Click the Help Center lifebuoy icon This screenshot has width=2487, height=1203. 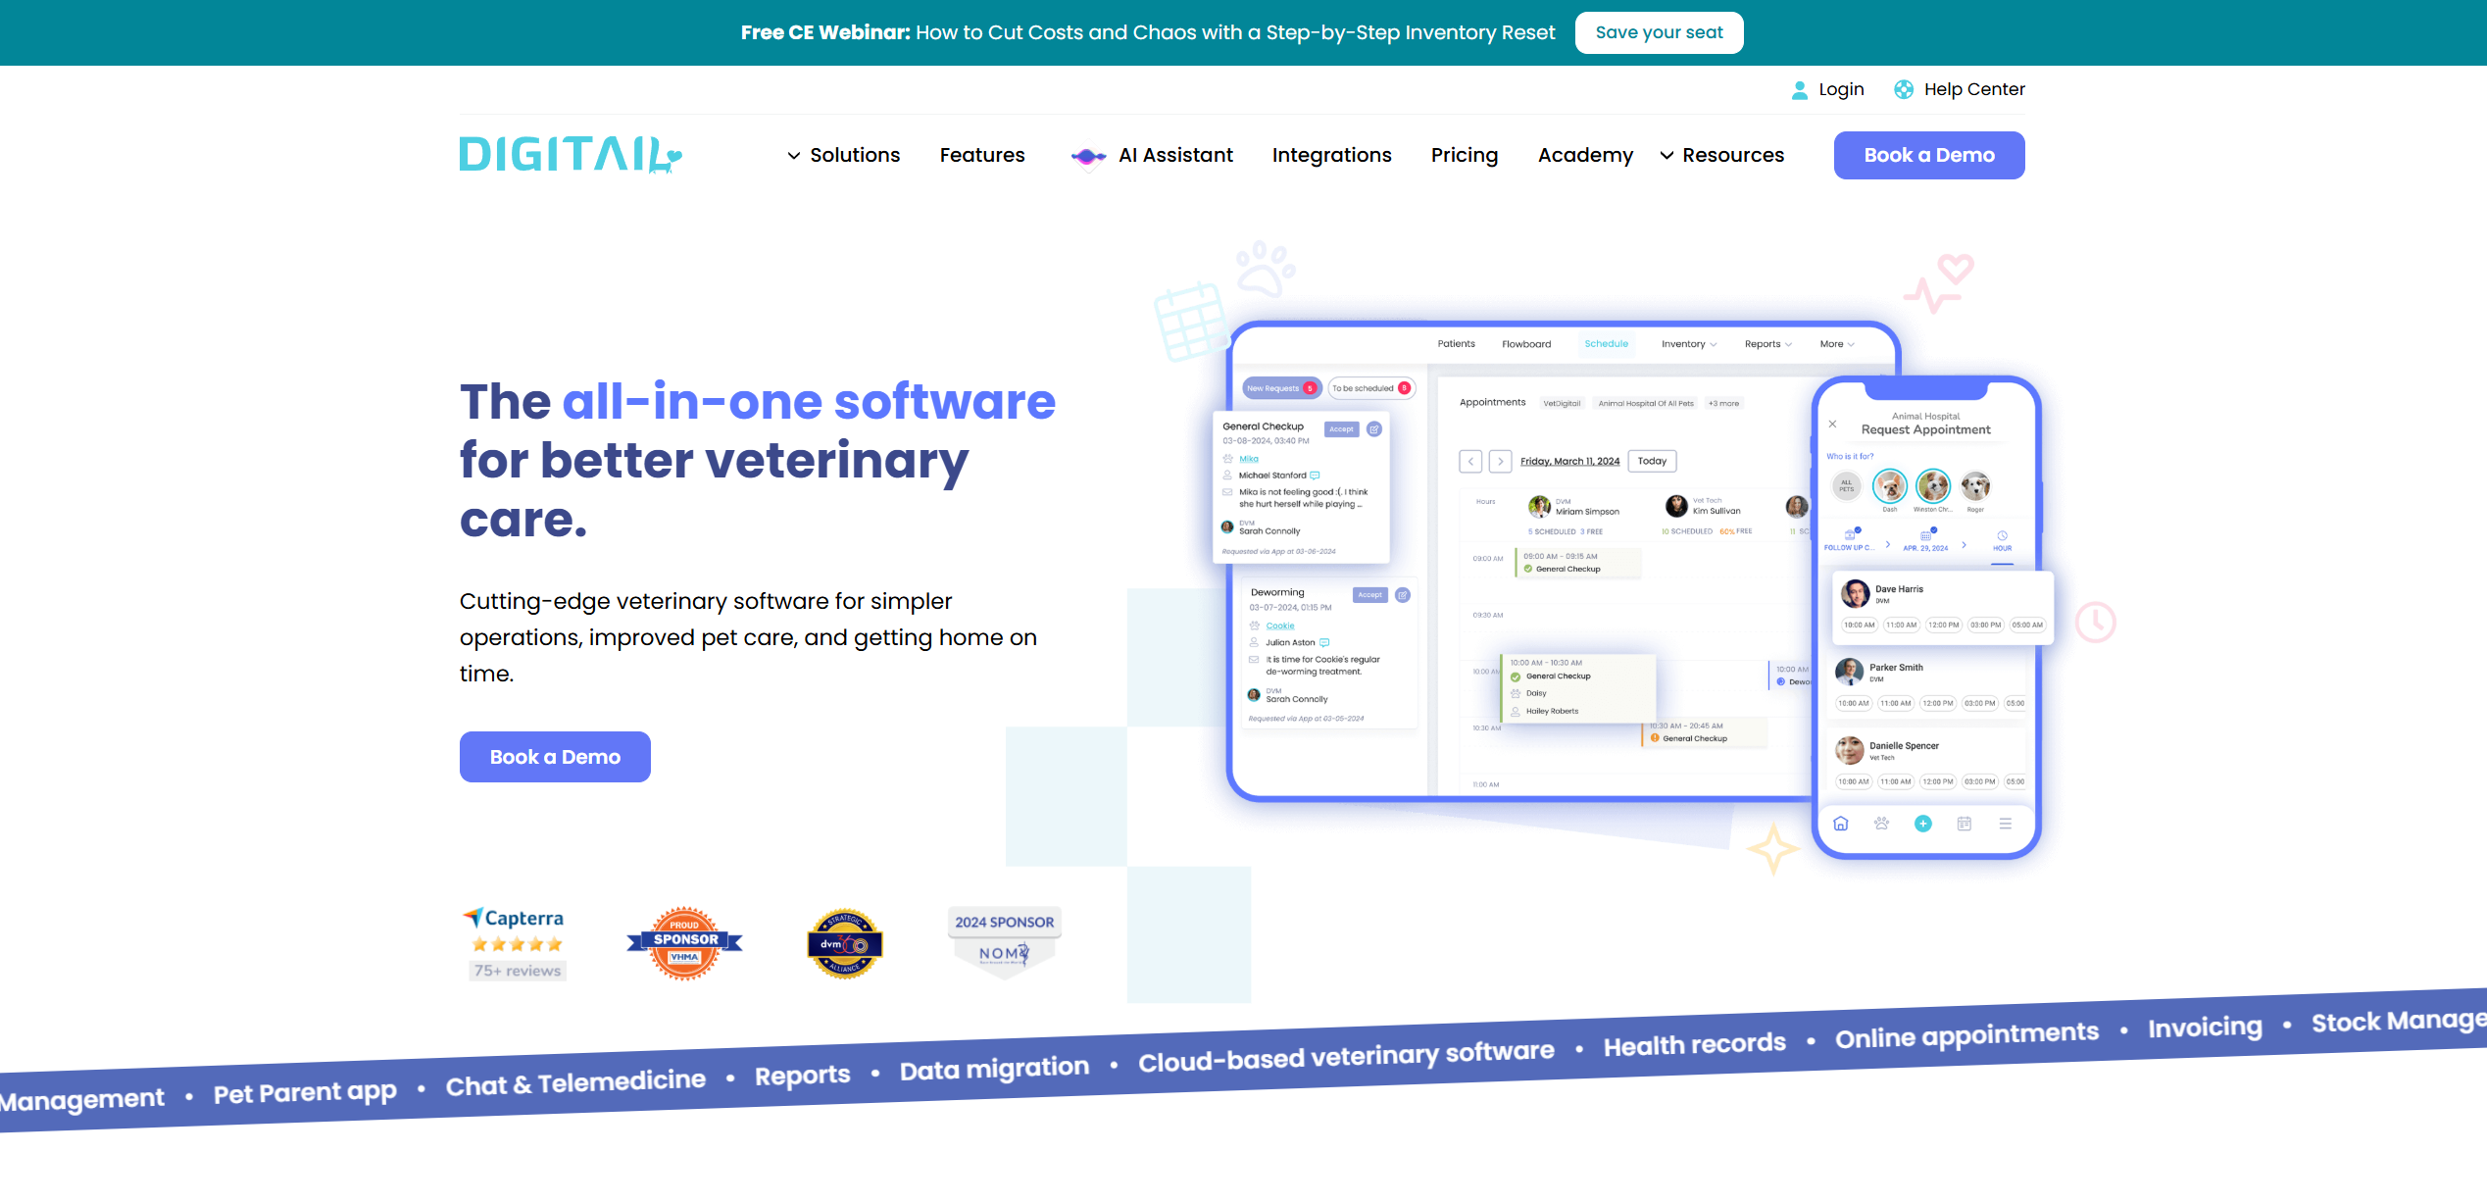coord(1903,90)
